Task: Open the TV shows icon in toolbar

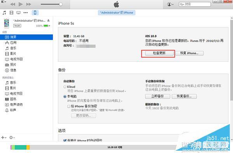Action: click(x=18, y=13)
